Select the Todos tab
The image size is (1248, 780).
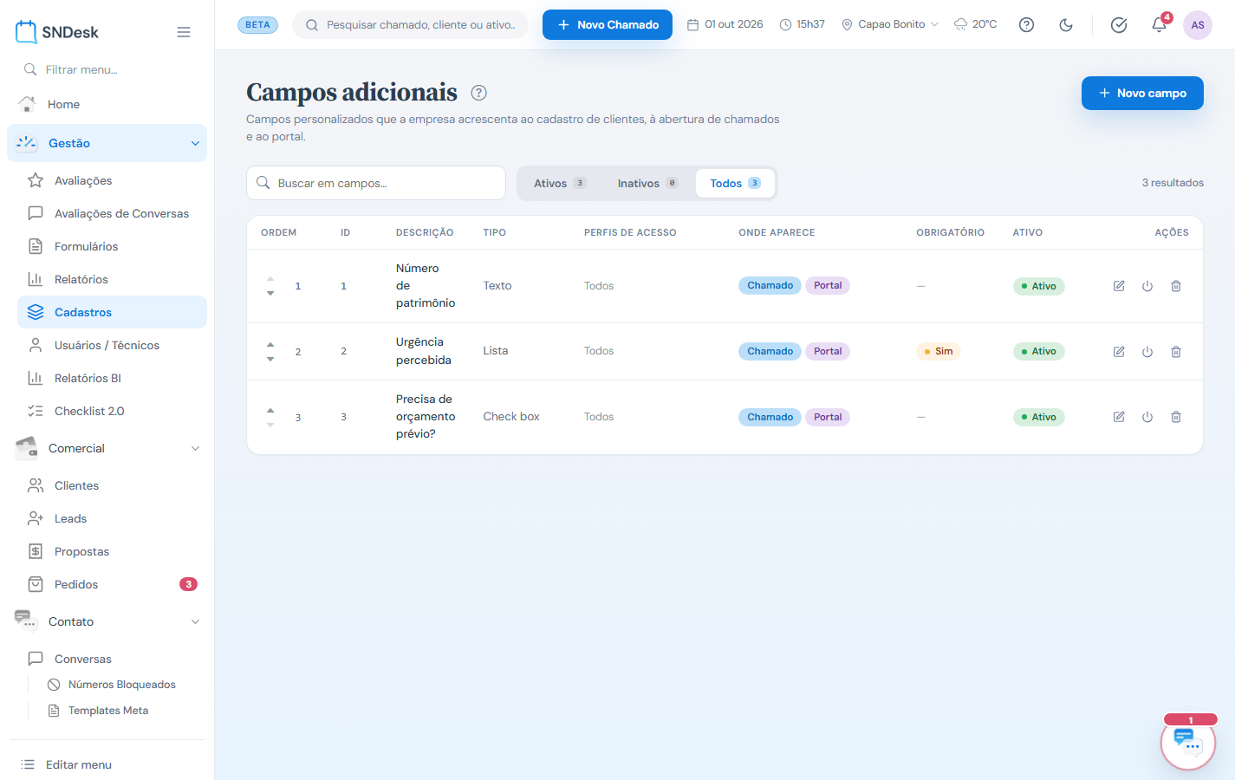pos(735,183)
